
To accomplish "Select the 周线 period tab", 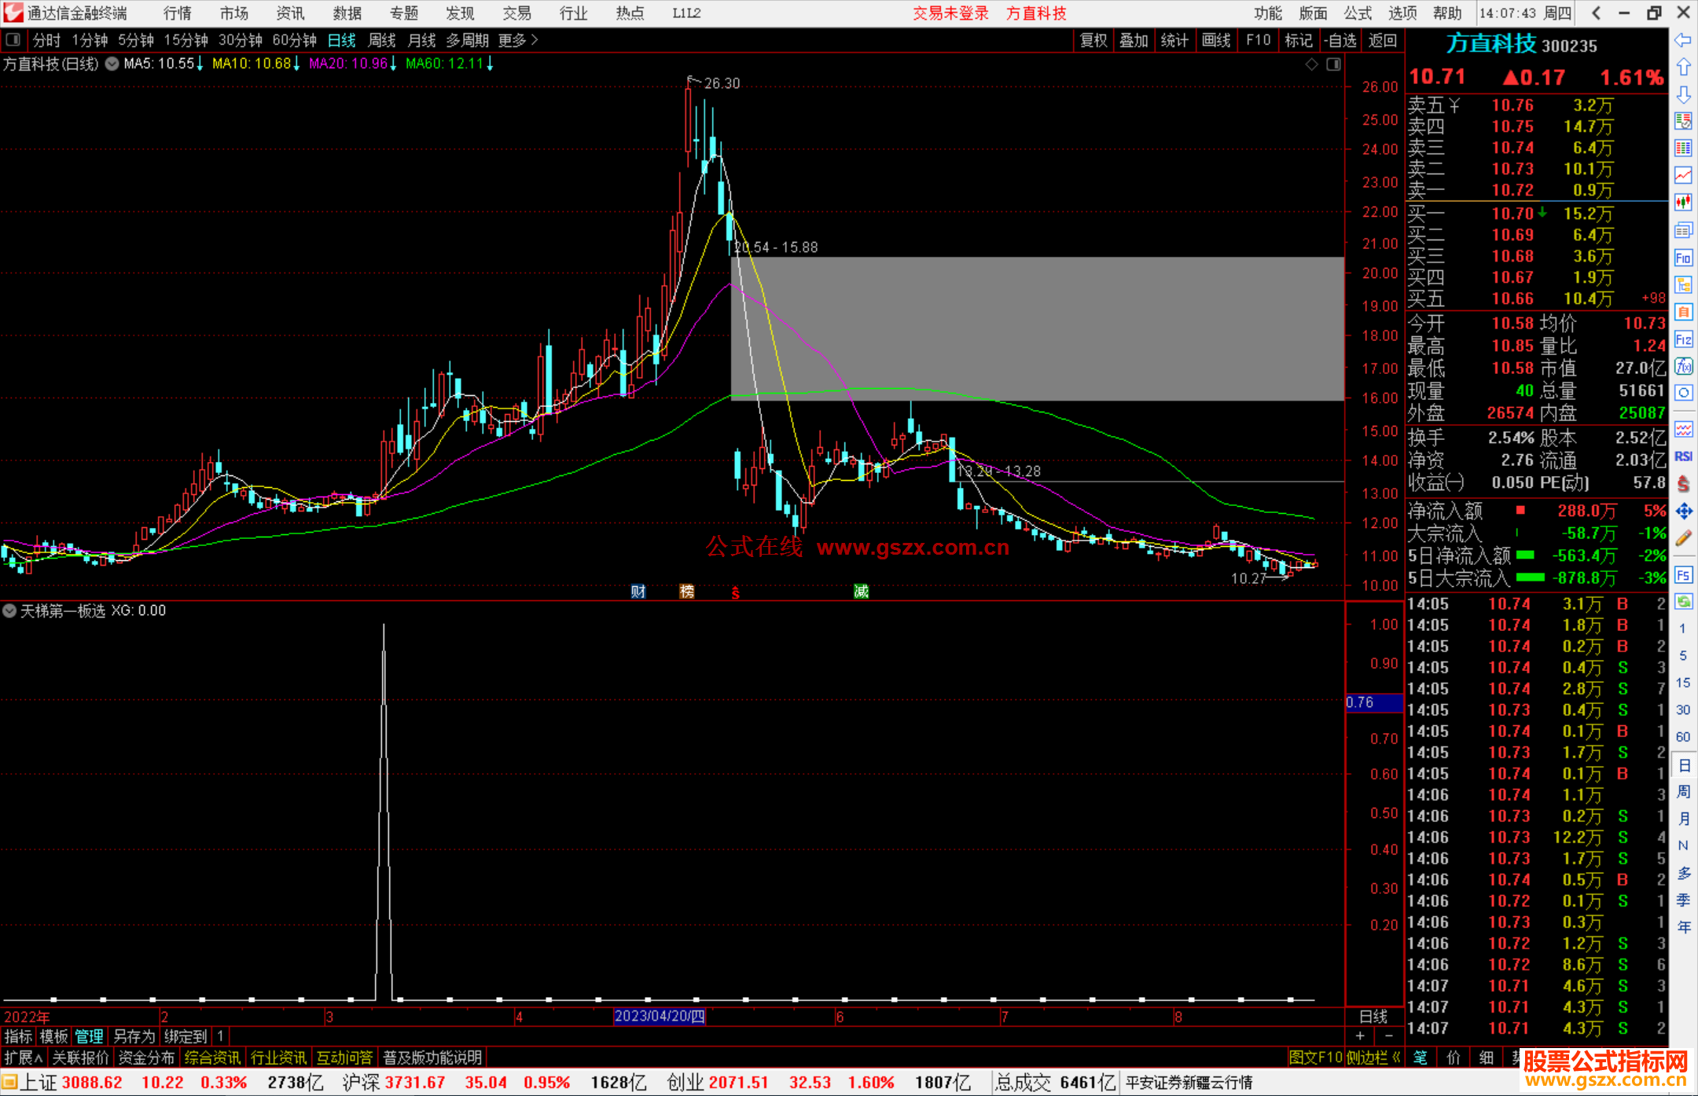I will point(382,40).
